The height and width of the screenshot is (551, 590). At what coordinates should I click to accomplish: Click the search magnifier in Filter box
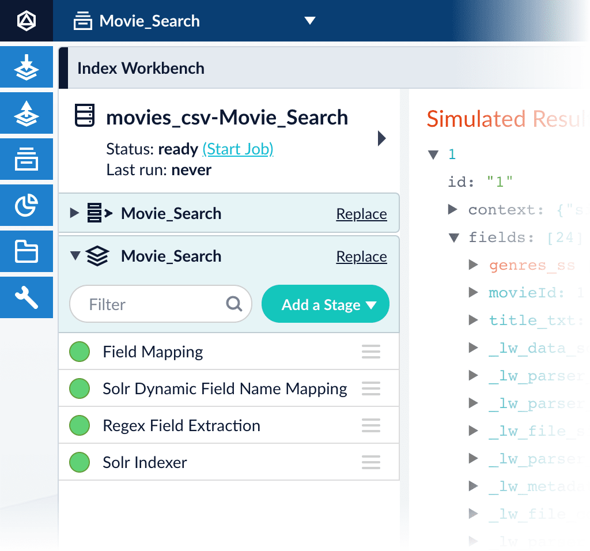234,304
